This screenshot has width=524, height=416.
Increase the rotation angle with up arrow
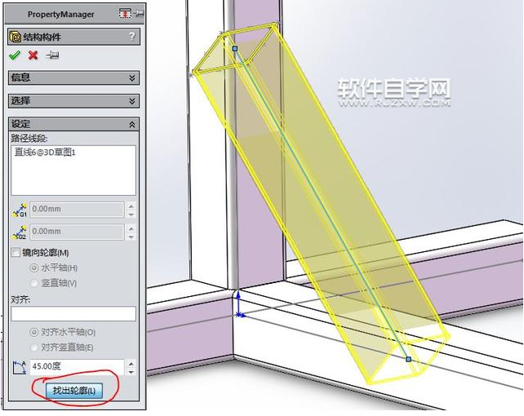pos(131,364)
